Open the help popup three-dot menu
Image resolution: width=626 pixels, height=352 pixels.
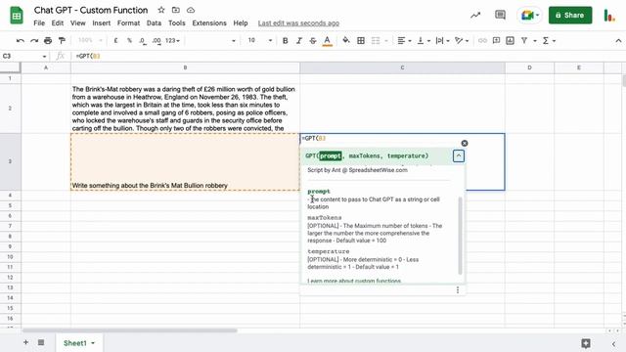(458, 290)
